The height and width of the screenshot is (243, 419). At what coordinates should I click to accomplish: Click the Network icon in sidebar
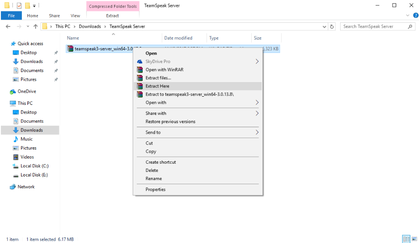[x=13, y=187]
